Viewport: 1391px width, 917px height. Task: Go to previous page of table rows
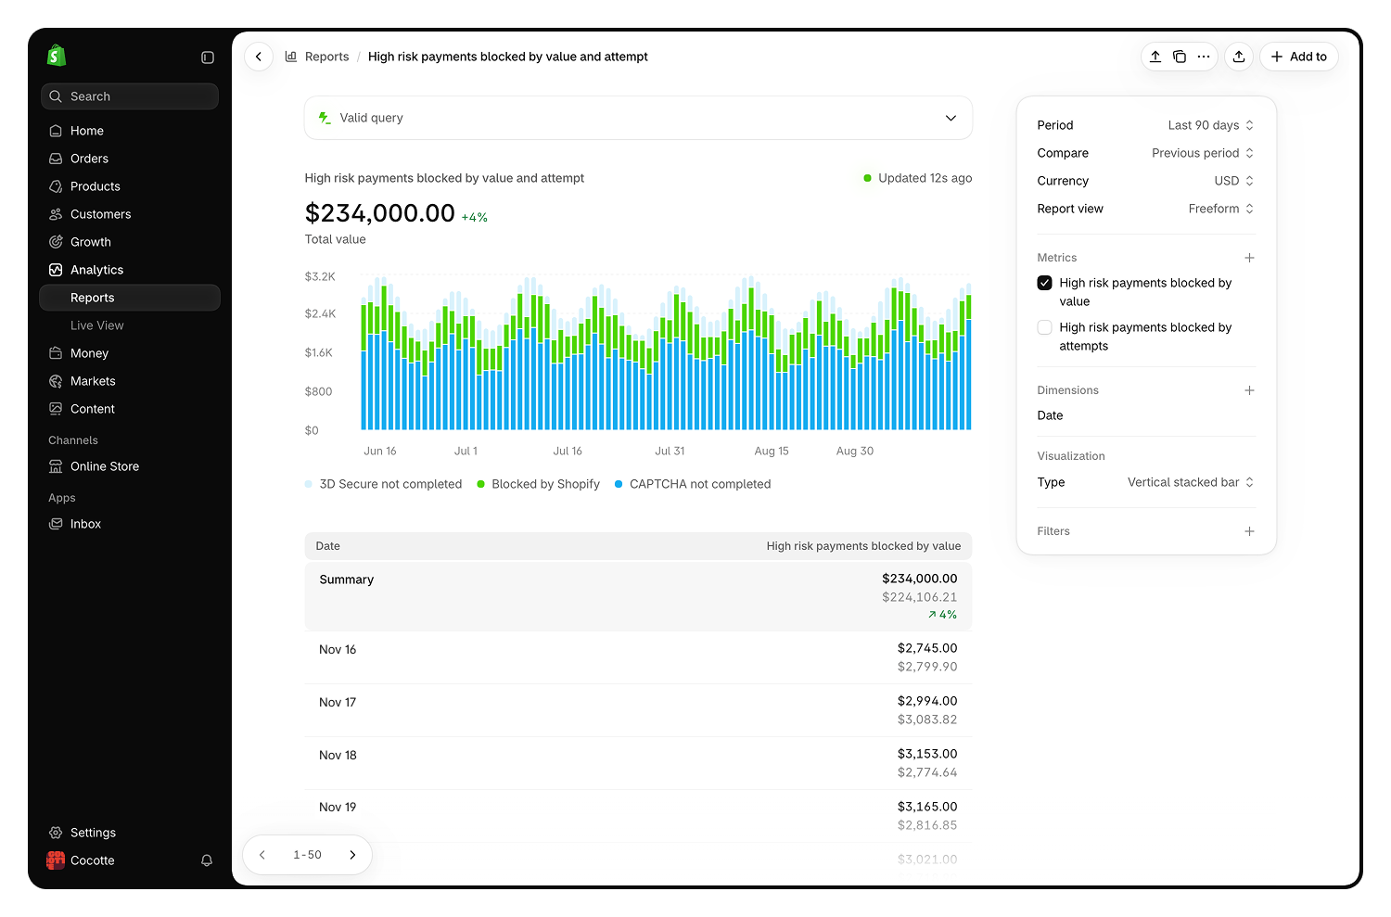[262, 855]
